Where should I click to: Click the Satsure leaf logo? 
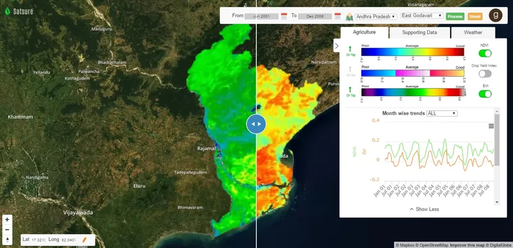pyautogui.click(x=7, y=12)
